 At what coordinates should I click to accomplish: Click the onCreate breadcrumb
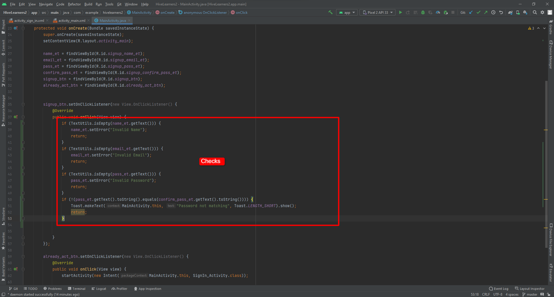[165, 13]
